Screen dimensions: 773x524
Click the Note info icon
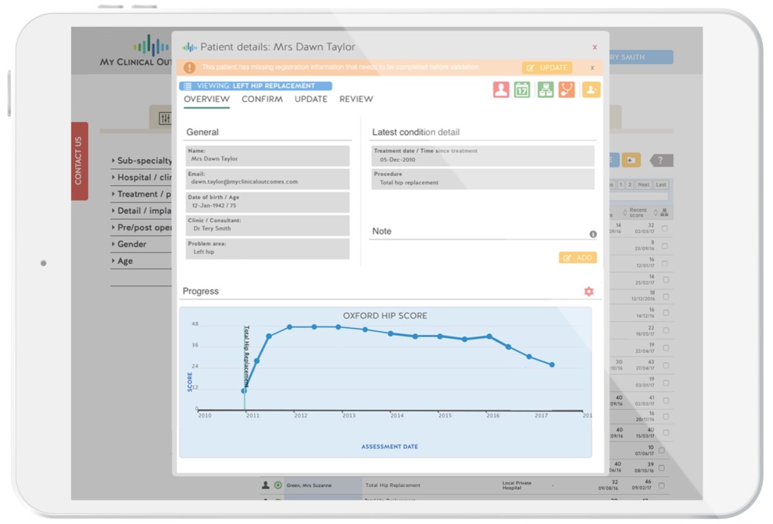(593, 234)
